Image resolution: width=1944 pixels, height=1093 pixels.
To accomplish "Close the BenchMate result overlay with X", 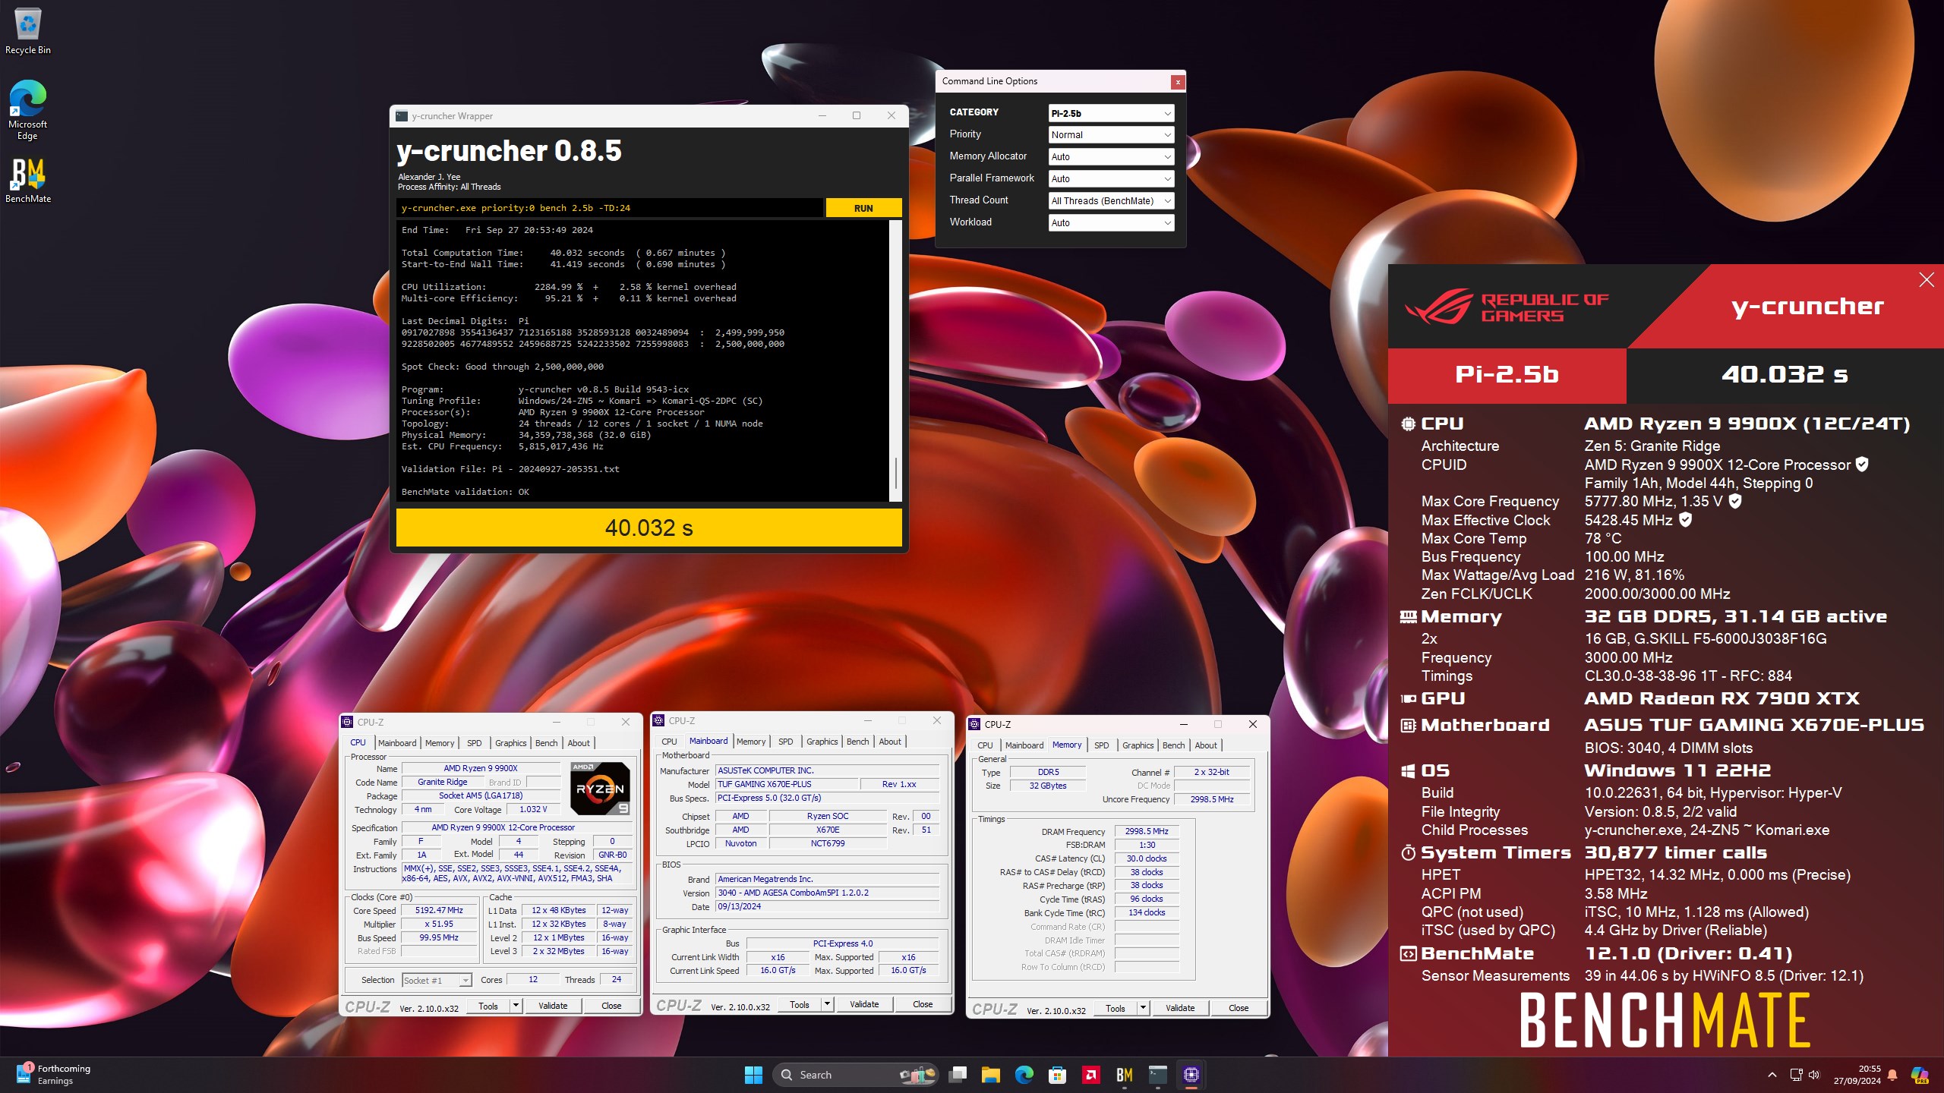I will click(1927, 280).
